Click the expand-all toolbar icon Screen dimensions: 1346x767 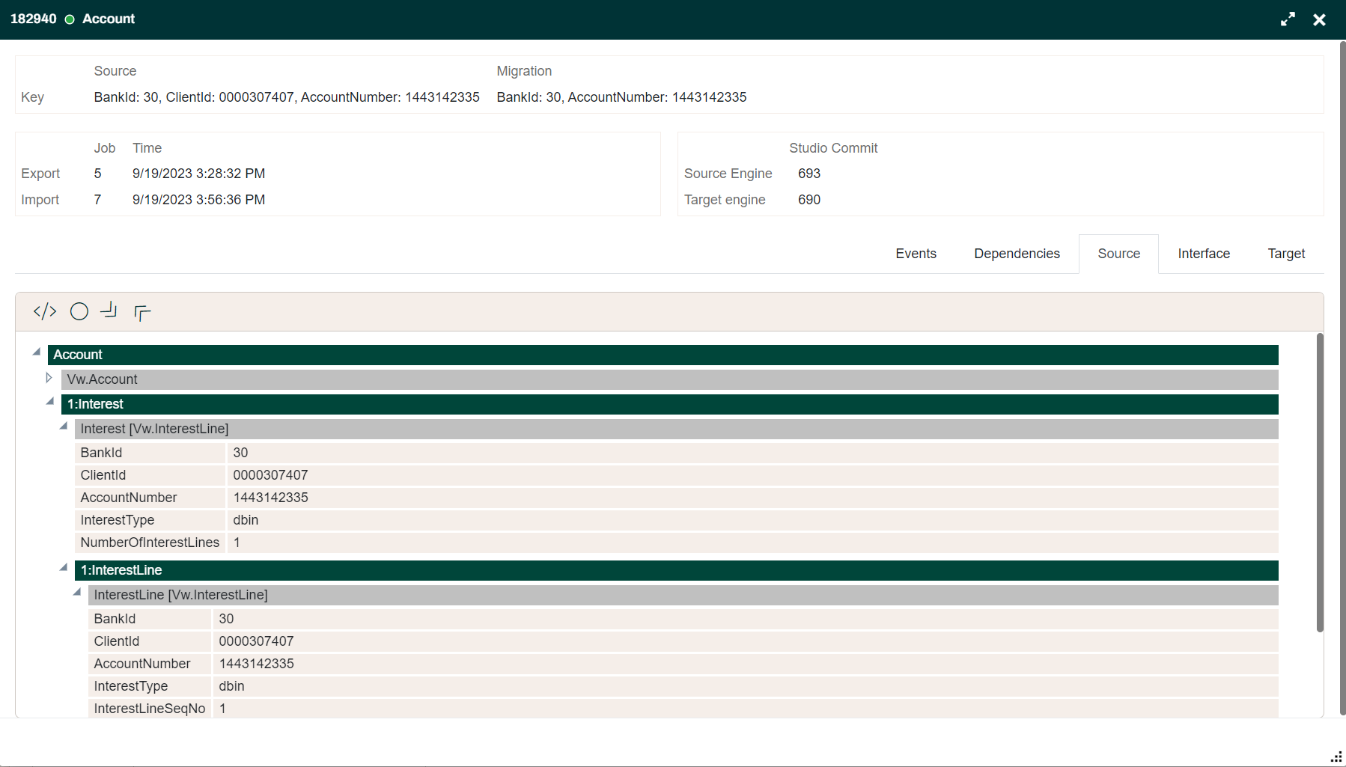click(141, 311)
